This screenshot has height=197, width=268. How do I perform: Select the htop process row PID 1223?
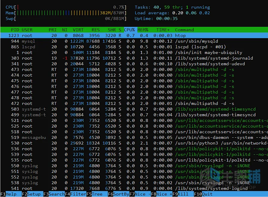134,35
